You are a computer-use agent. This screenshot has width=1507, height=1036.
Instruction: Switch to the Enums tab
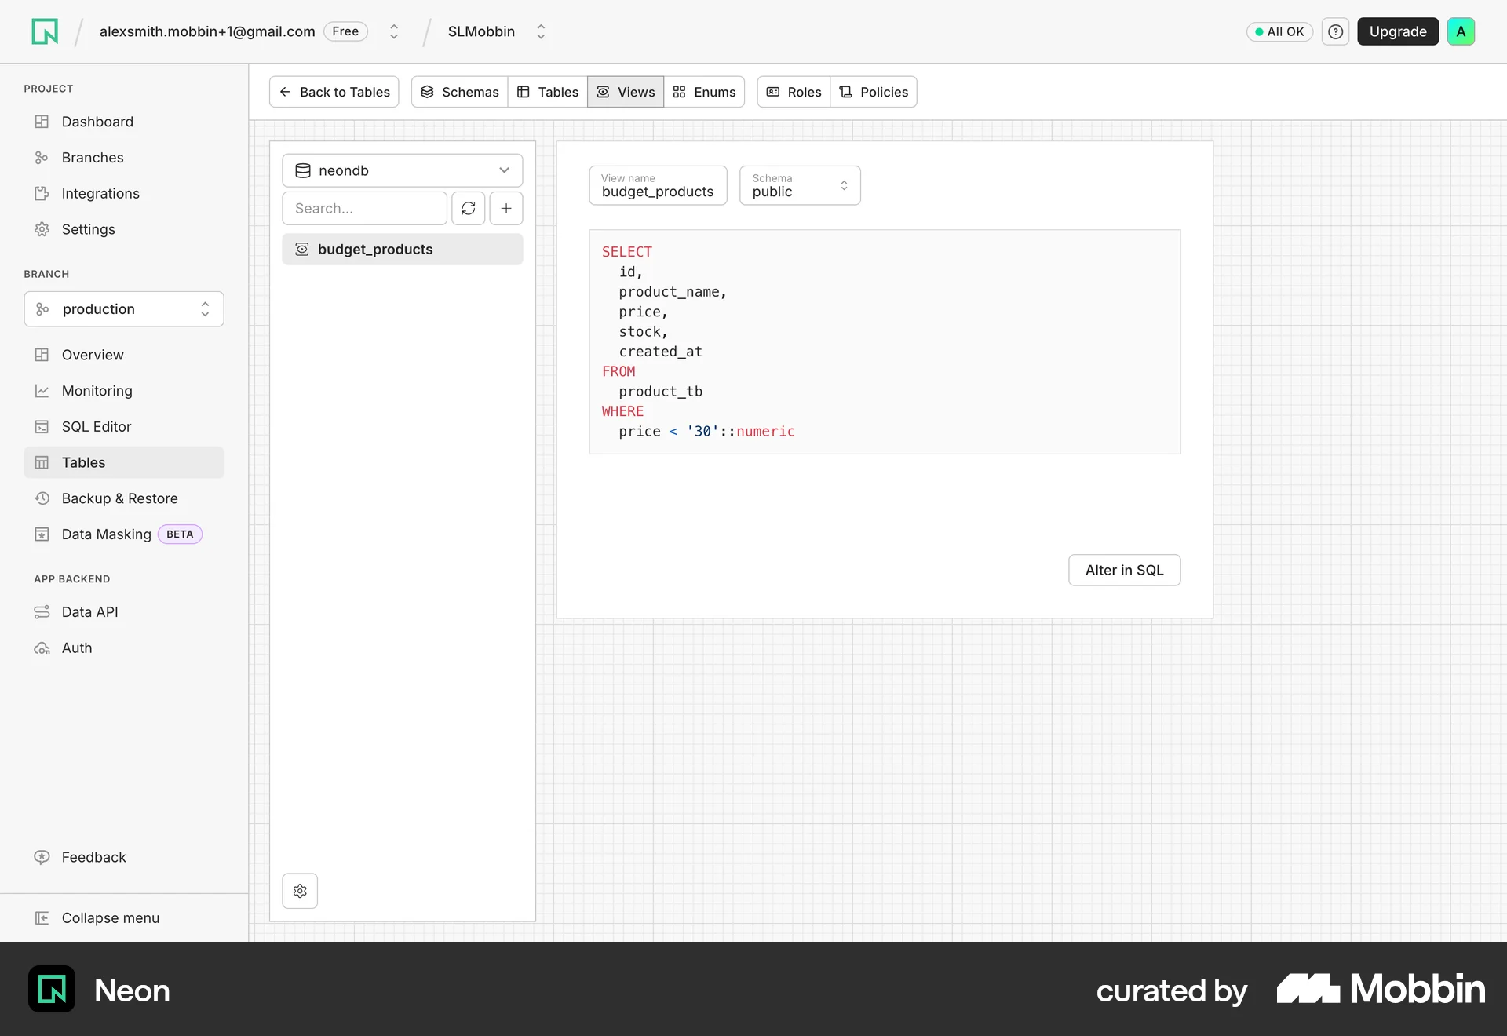pyautogui.click(x=704, y=92)
